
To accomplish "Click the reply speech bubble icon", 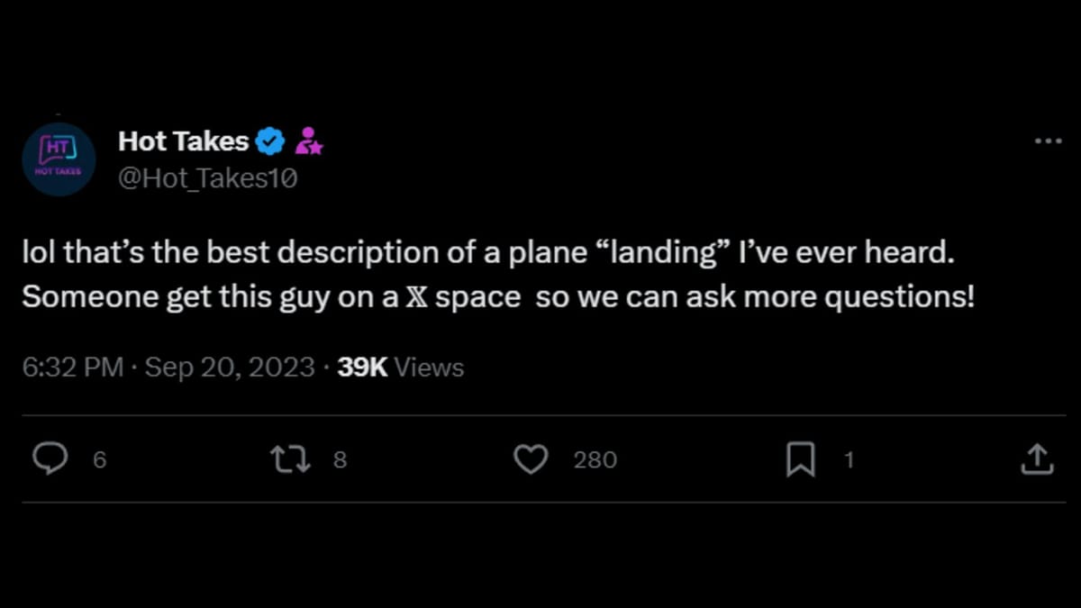I will (50, 459).
